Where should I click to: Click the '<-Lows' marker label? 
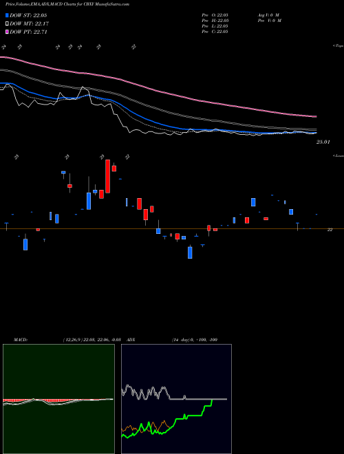(x=338, y=155)
